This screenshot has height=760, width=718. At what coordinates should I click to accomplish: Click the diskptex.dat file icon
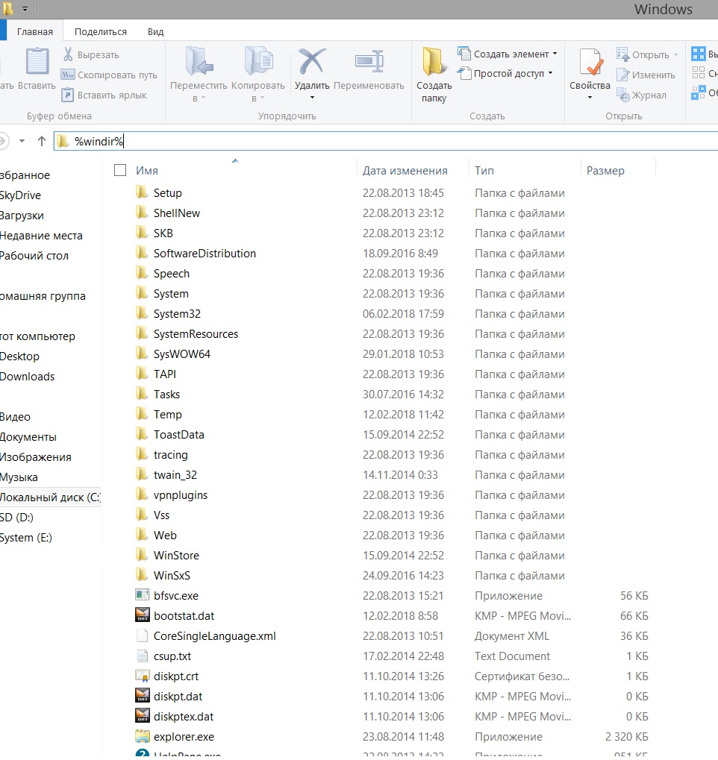(x=142, y=716)
